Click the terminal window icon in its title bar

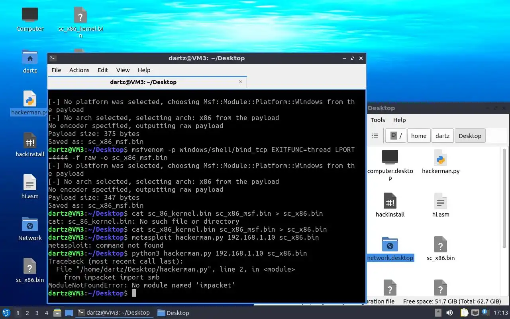click(53, 58)
